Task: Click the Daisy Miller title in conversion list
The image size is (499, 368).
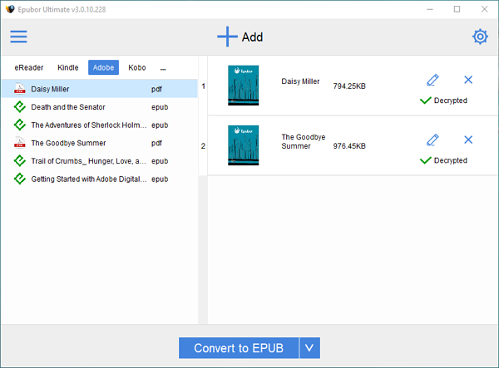Action: (300, 81)
